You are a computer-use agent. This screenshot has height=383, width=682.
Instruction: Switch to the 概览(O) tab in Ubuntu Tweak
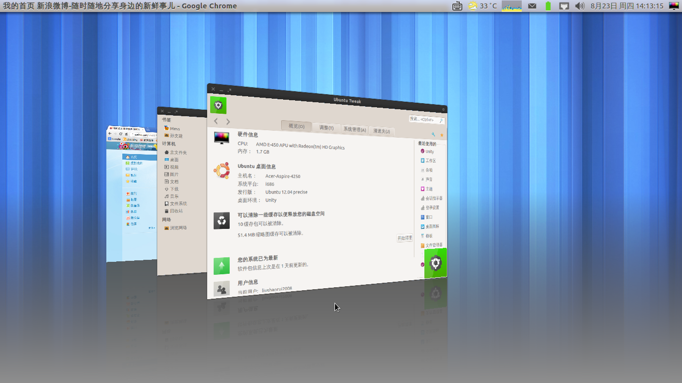click(x=296, y=126)
